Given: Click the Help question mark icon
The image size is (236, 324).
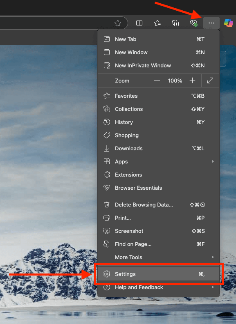Looking at the screenshot, I should point(107,287).
